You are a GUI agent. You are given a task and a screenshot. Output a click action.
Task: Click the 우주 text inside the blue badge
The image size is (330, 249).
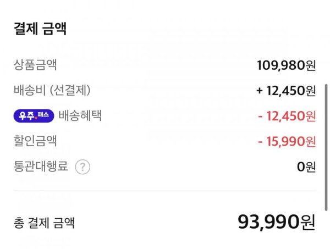26,115
